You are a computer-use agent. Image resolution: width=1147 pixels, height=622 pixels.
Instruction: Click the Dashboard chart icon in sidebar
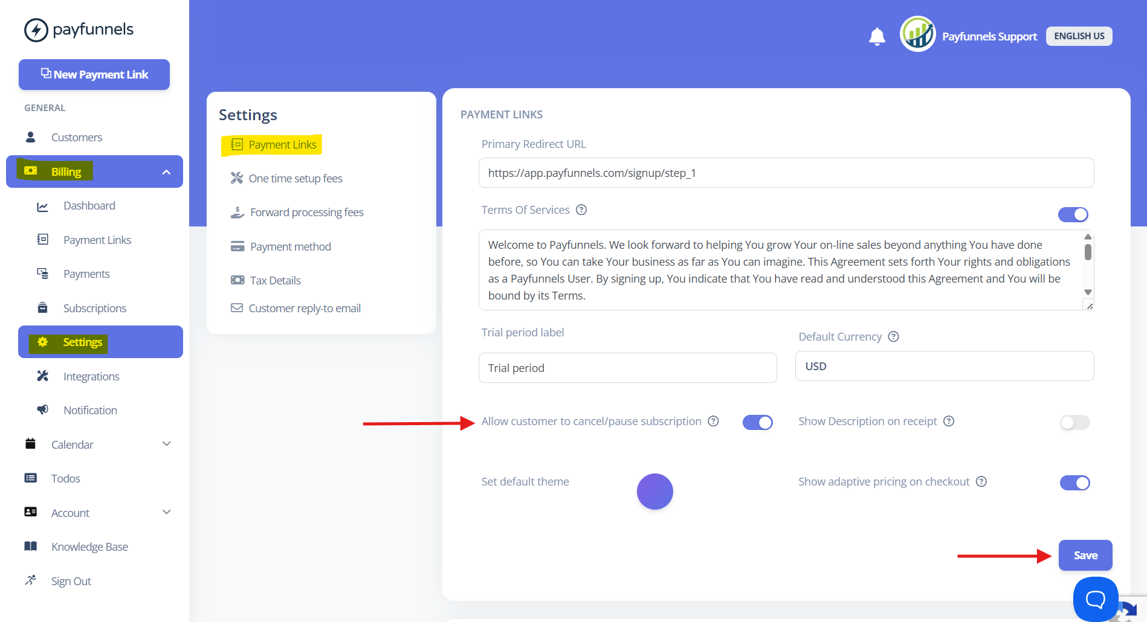tap(43, 207)
